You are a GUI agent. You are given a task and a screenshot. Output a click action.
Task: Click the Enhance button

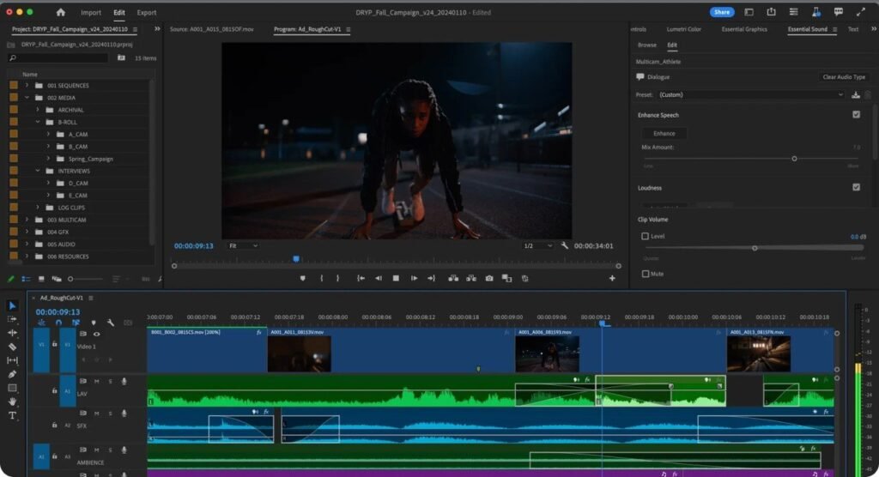664,133
